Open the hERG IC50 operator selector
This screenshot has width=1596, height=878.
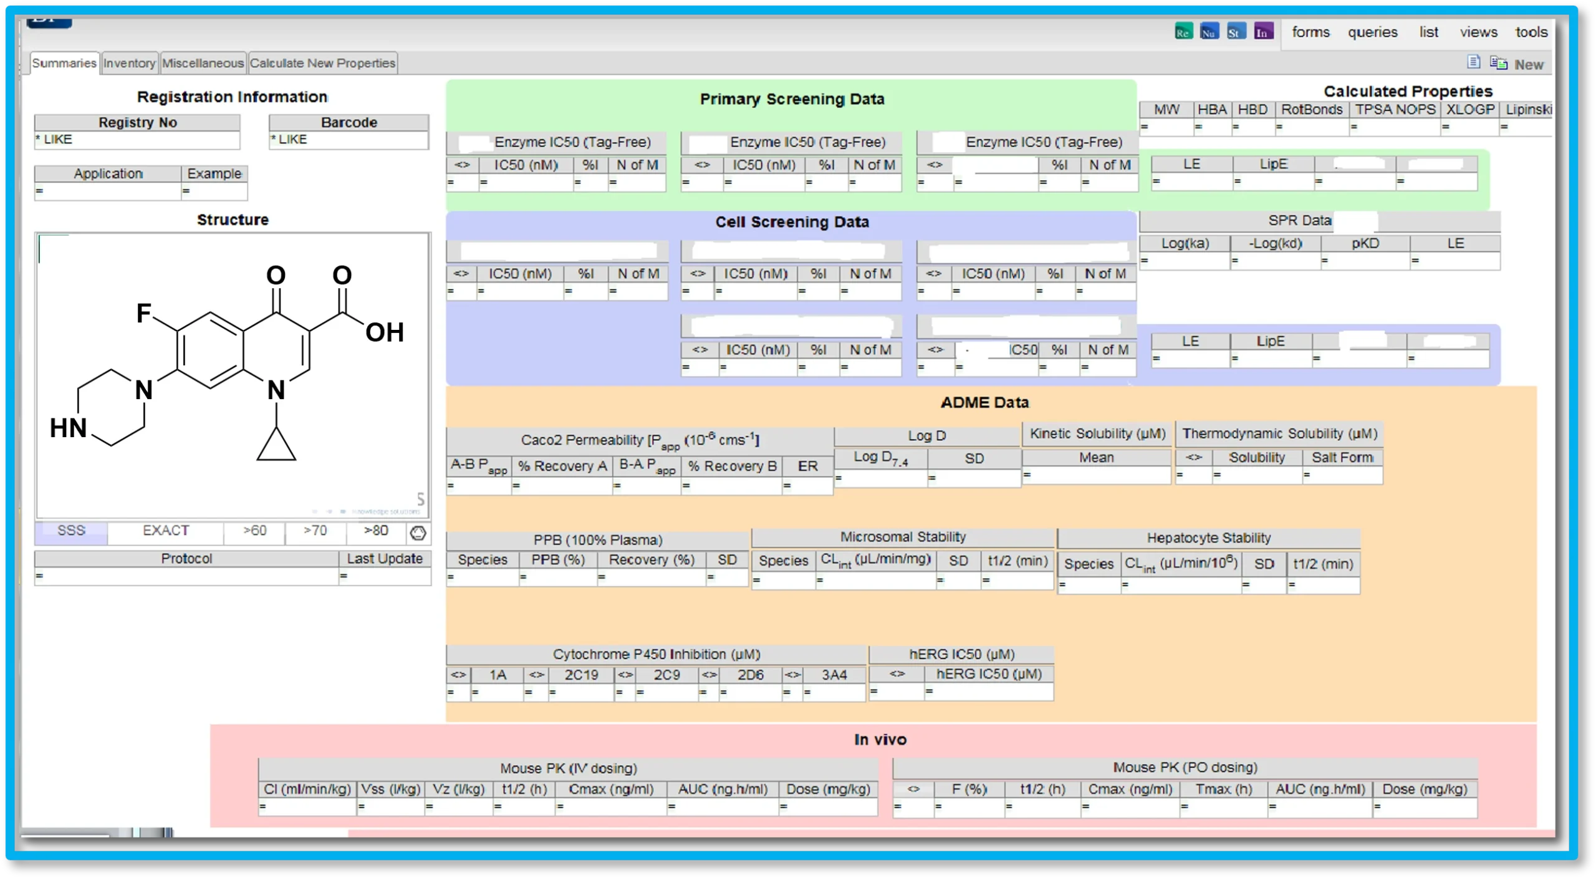[x=898, y=675]
